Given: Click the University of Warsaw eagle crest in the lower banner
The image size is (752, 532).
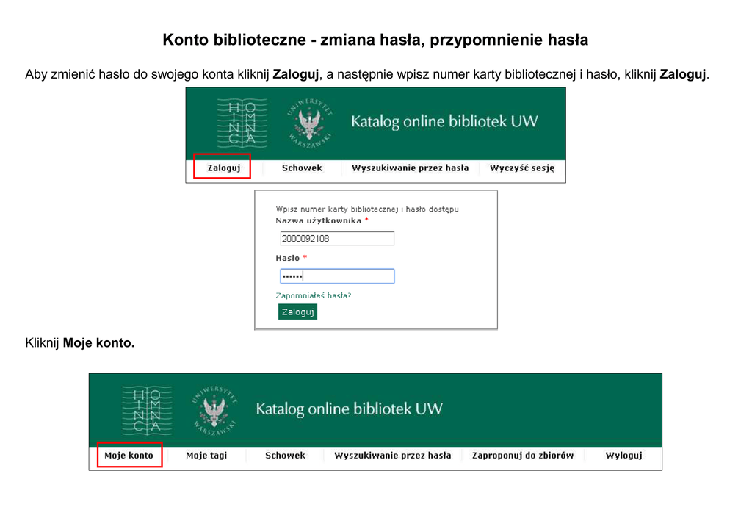Looking at the screenshot, I should [x=216, y=409].
